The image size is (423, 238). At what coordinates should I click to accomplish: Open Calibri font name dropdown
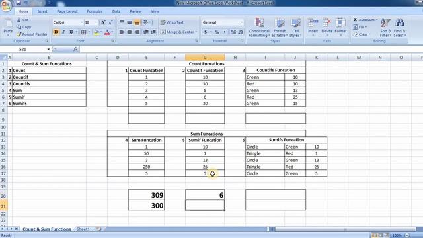pyautogui.click(x=81, y=22)
